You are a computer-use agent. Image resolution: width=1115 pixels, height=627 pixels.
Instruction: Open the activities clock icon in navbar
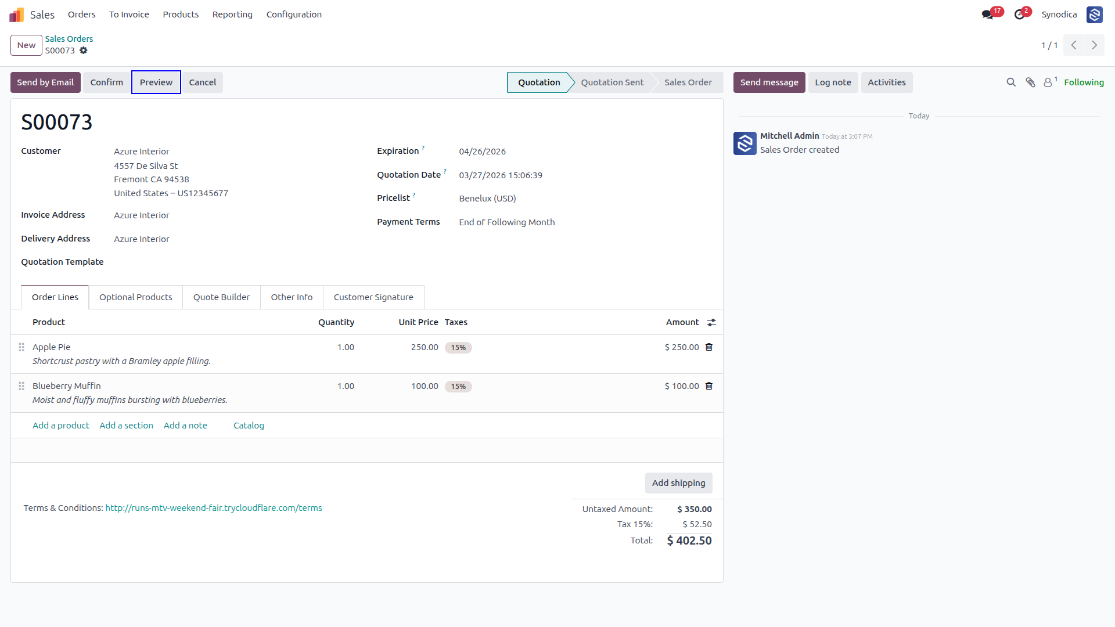1019,15
